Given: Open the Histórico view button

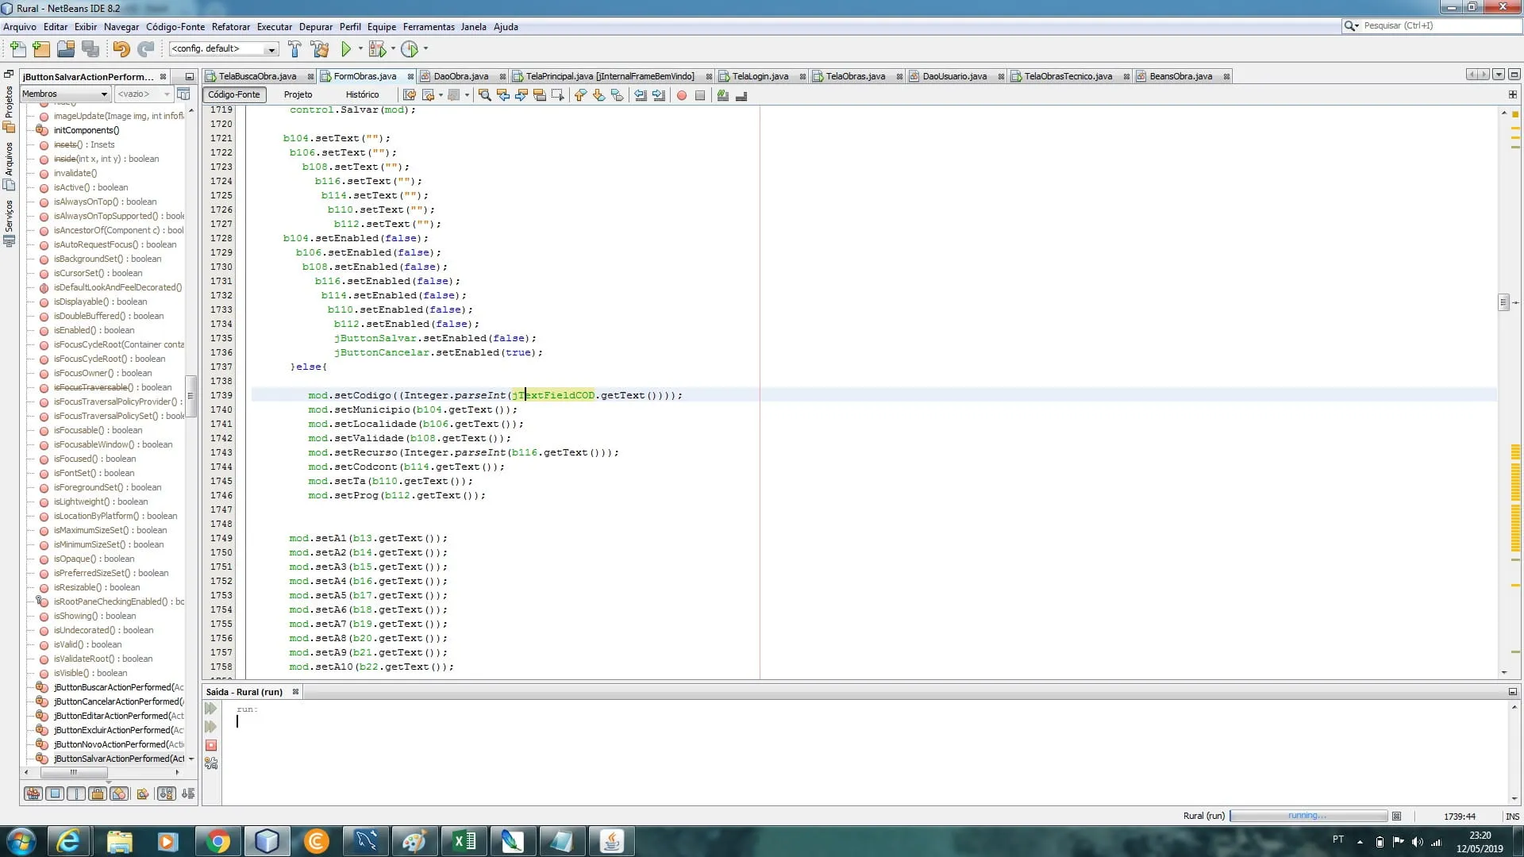Looking at the screenshot, I should pos(362,94).
